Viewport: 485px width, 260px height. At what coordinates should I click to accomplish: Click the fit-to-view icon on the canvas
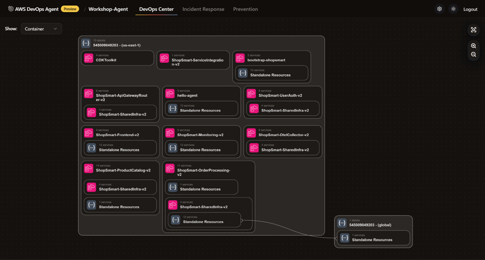473,30
